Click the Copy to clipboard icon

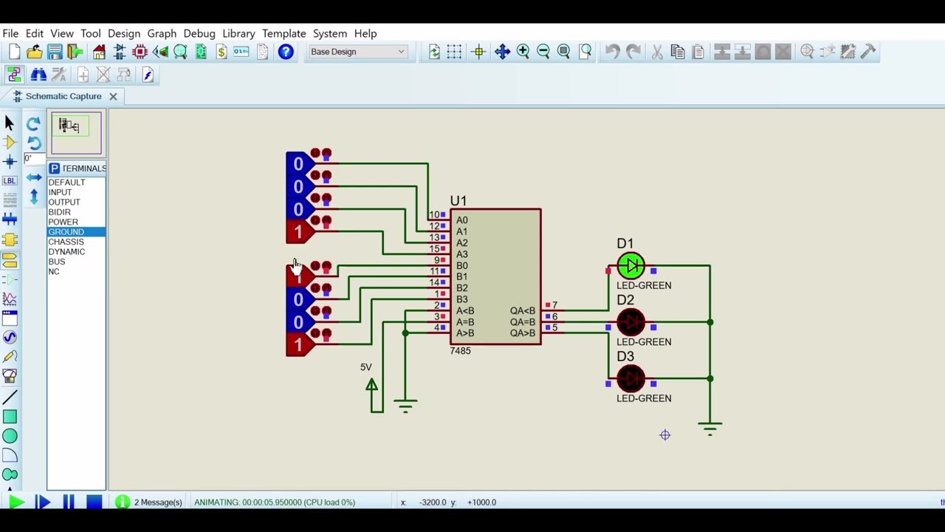[x=678, y=52]
